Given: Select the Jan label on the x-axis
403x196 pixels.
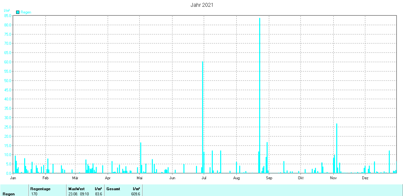Looking at the screenshot, I should 13,178.
